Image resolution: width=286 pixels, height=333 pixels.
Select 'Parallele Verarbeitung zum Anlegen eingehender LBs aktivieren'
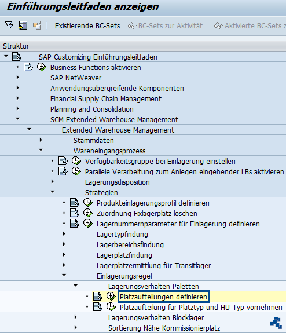click(x=184, y=172)
